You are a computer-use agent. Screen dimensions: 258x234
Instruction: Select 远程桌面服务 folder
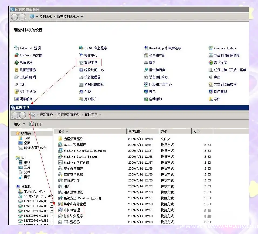pos(73,139)
